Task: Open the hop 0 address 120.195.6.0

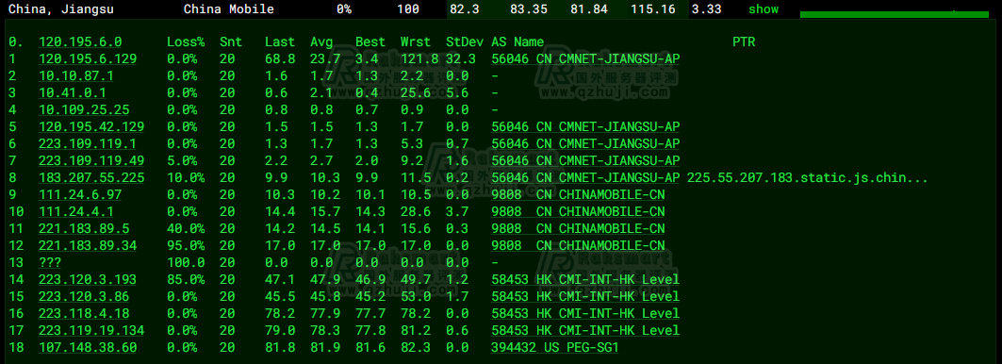Action: click(80, 42)
